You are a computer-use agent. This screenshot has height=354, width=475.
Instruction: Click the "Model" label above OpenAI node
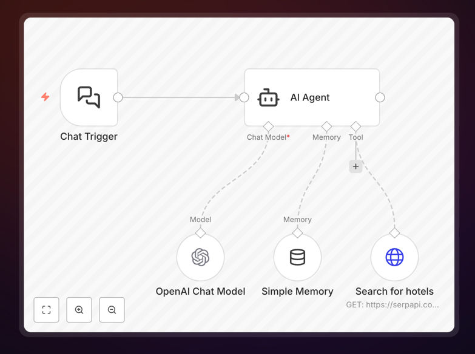tap(201, 220)
